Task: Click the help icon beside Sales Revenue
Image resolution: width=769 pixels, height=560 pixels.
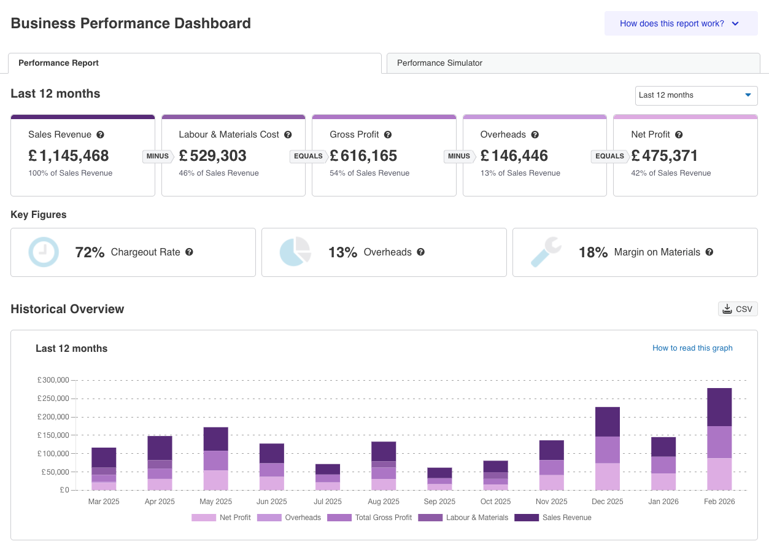Action: [x=100, y=134]
